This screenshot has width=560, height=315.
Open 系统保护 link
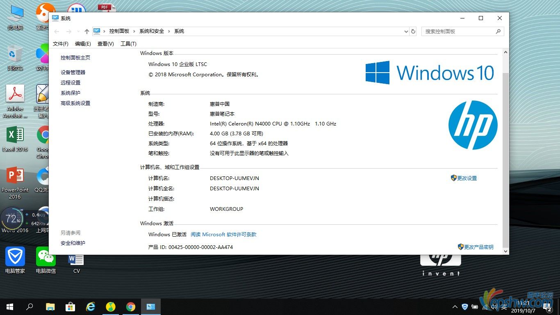coord(71,93)
